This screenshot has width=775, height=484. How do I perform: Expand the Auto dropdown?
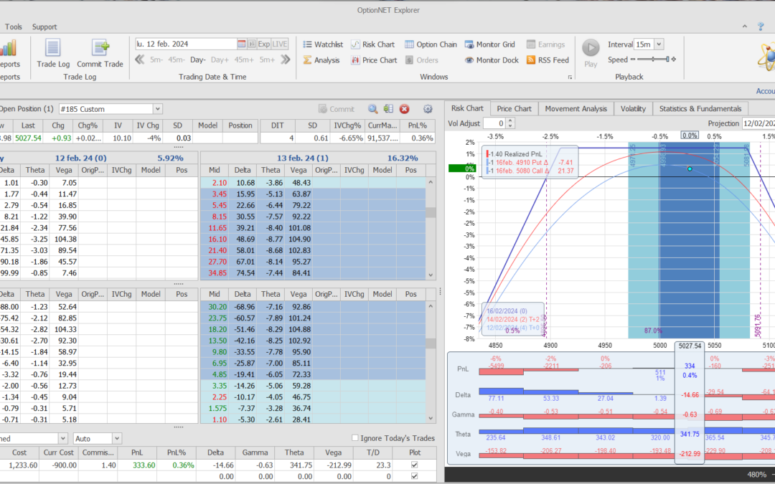point(116,438)
